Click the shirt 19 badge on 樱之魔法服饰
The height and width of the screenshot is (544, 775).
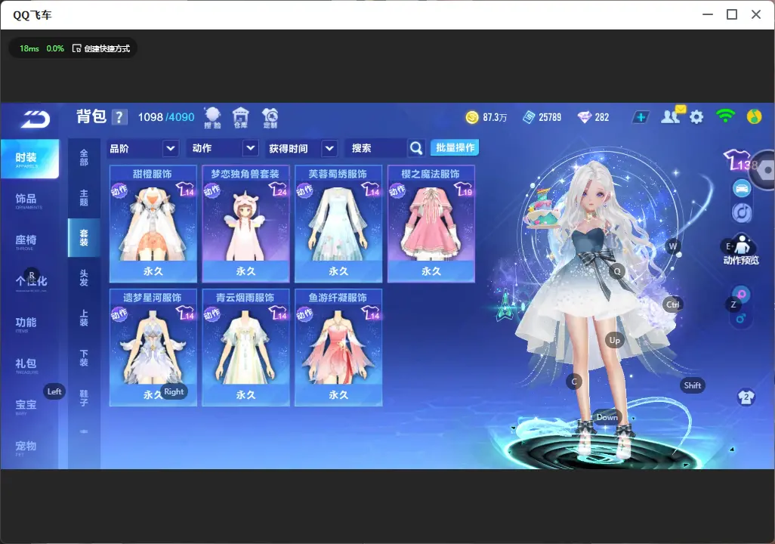point(464,190)
